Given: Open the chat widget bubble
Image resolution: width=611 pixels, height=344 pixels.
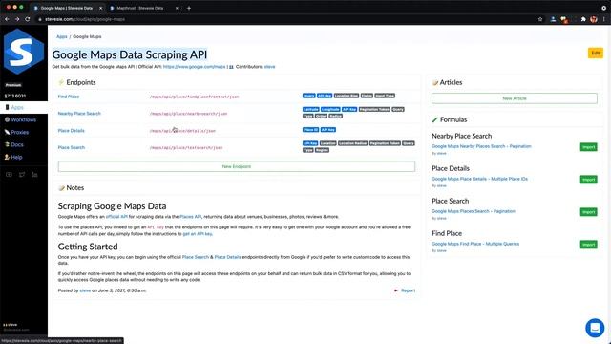Looking at the screenshot, I should (x=595, y=328).
